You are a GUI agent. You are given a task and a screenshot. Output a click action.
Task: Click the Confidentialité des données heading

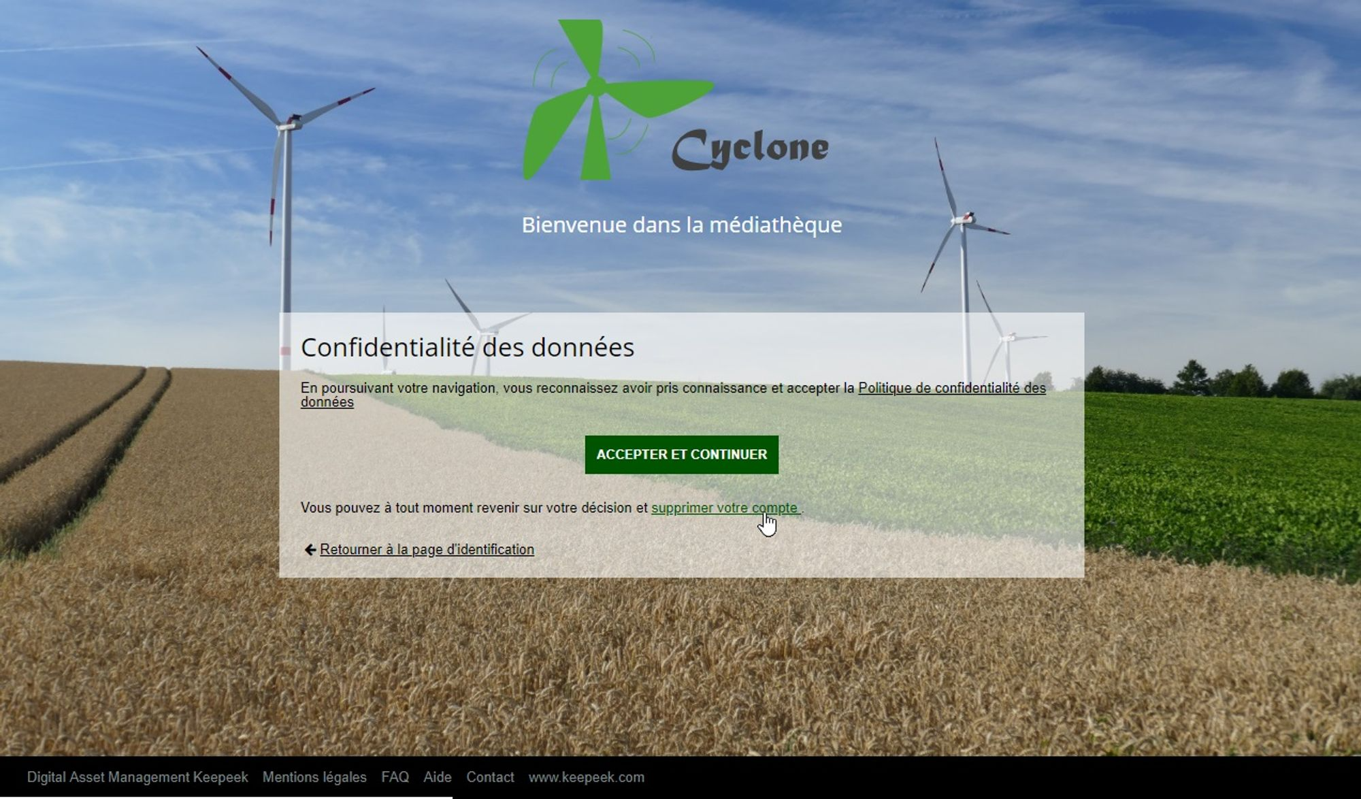[468, 347]
